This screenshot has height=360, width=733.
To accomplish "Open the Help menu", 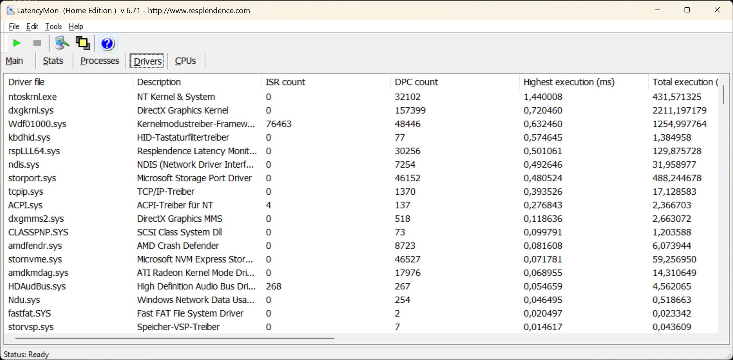I will (76, 26).
